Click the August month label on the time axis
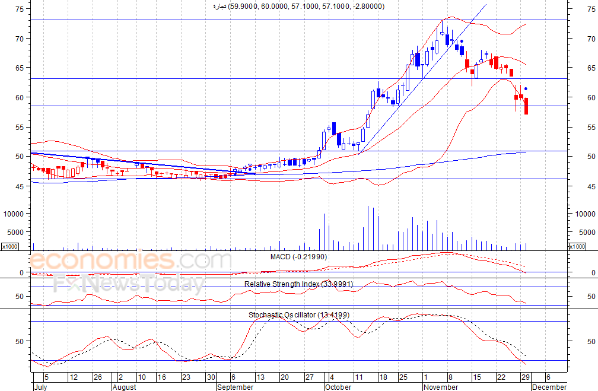The width and height of the screenshot is (598, 391). 125,387
